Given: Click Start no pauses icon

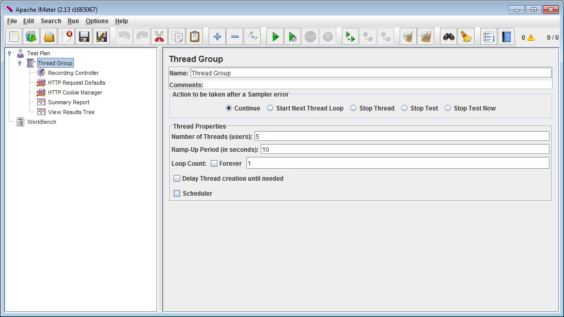Looking at the screenshot, I should [292, 37].
